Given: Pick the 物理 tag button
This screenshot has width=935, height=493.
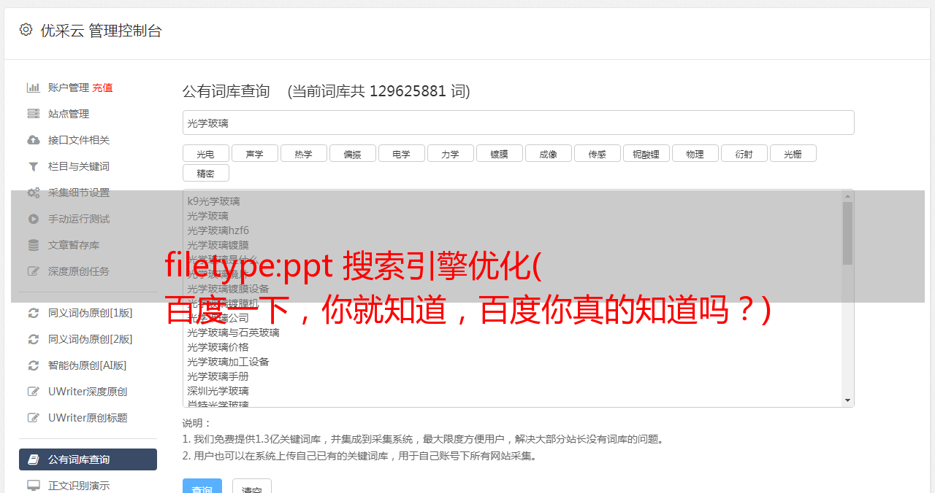Looking at the screenshot, I should click(x=695, y=153).
